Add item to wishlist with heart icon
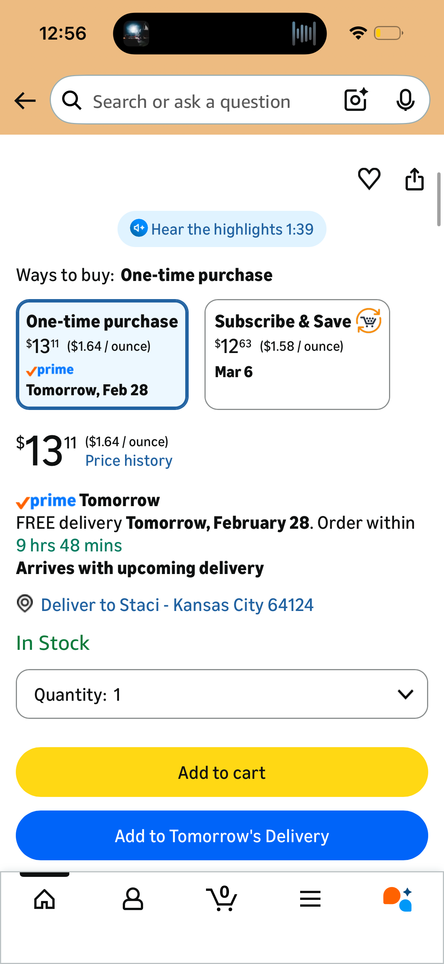 coord(369,179)
